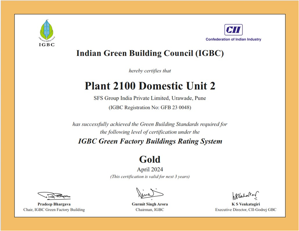Click Pradeep Bhargava's signature
This screenshot has width=299, height=231.
point(54,195)
